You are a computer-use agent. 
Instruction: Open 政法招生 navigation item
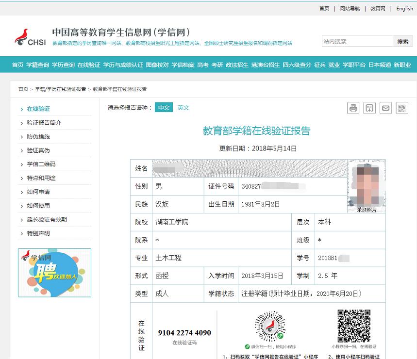pyautogui.click(x=237, y=65)
